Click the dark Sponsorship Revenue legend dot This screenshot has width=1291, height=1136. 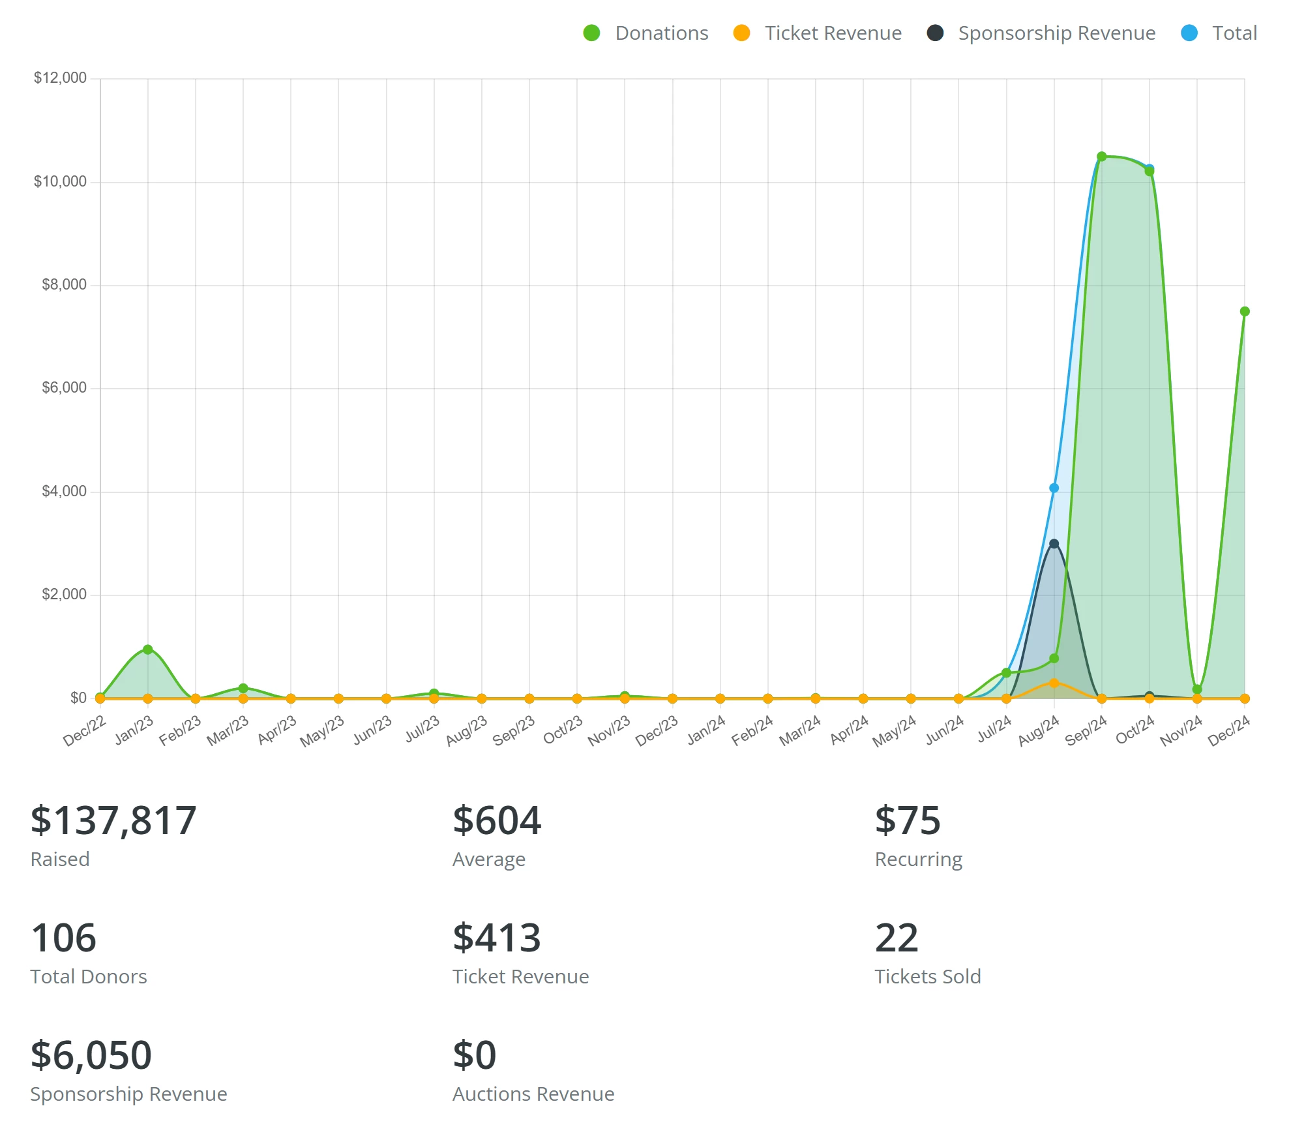(x=935, y=33)
